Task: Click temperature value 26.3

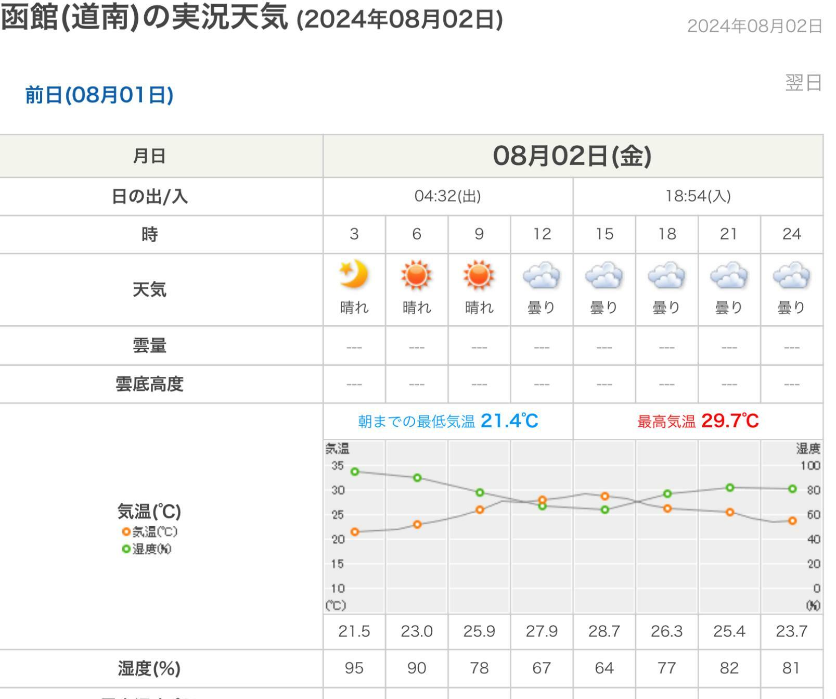Action: tap(666, 631)
